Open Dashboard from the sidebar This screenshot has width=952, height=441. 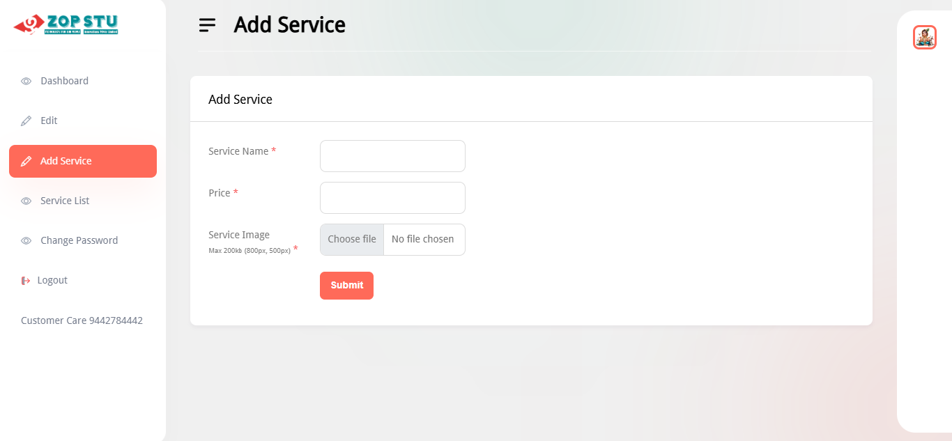pos(64,81)
